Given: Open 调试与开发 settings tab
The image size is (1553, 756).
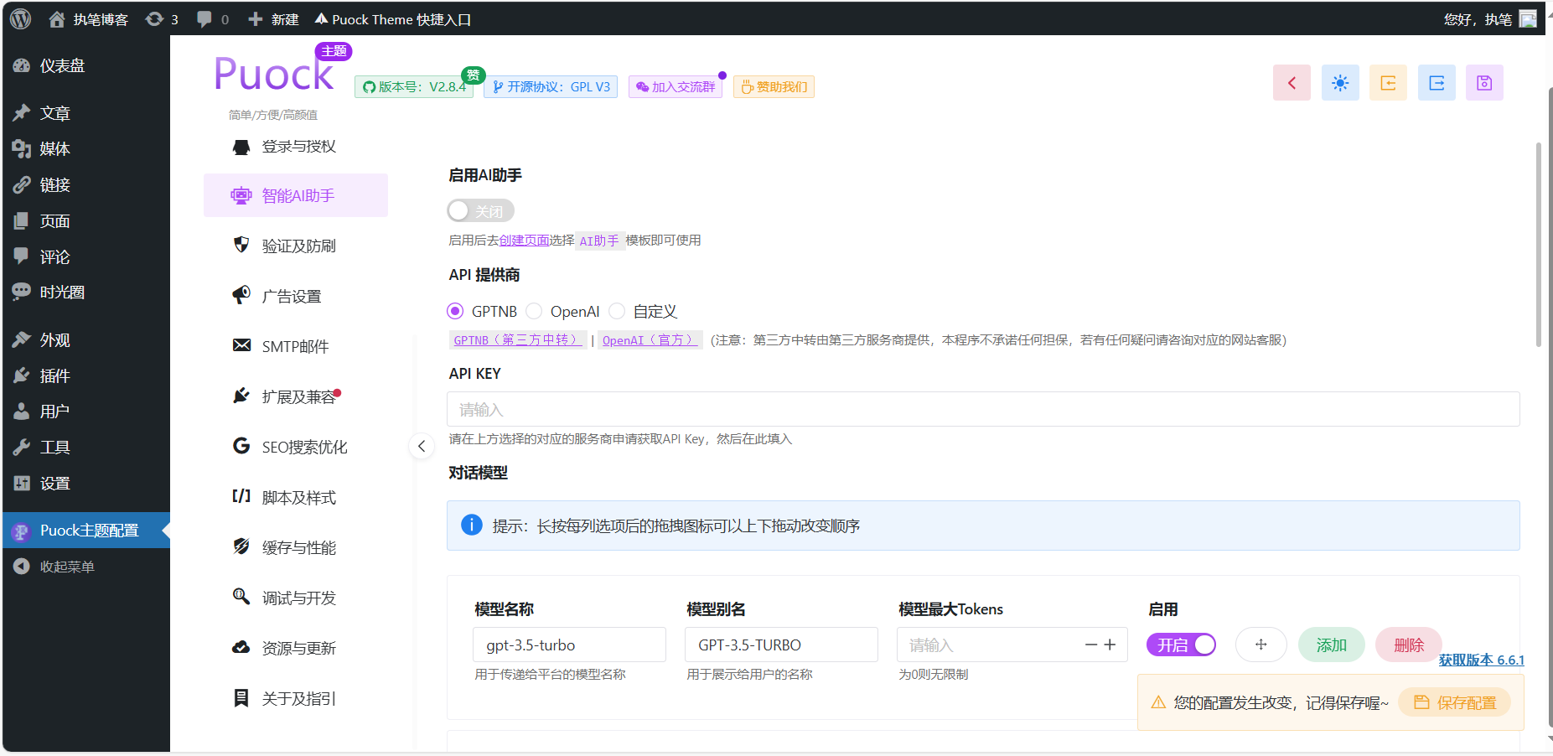Looking at the screenshot, I should click(296, 598).
